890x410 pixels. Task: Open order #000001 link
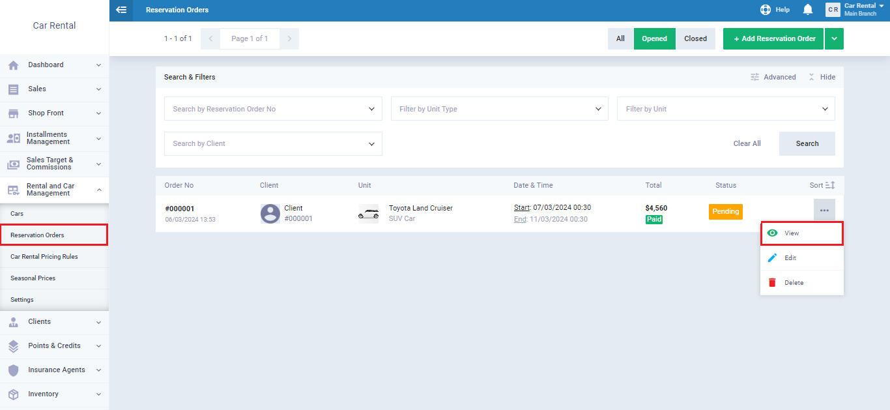click(179, 209)
